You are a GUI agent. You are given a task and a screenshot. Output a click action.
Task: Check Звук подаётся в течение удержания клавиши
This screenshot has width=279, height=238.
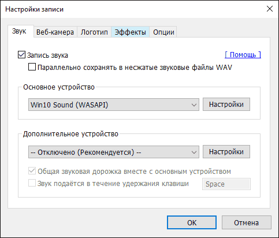tap(32, 183)
